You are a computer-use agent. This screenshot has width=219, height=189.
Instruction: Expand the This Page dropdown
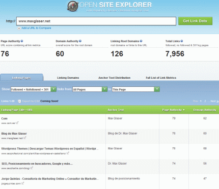click(157, 89)
